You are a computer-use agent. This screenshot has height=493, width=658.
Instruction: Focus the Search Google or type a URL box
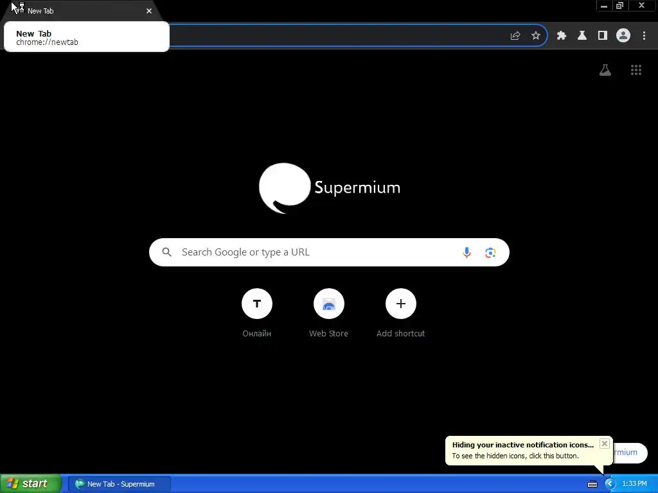tap(329, 252)
